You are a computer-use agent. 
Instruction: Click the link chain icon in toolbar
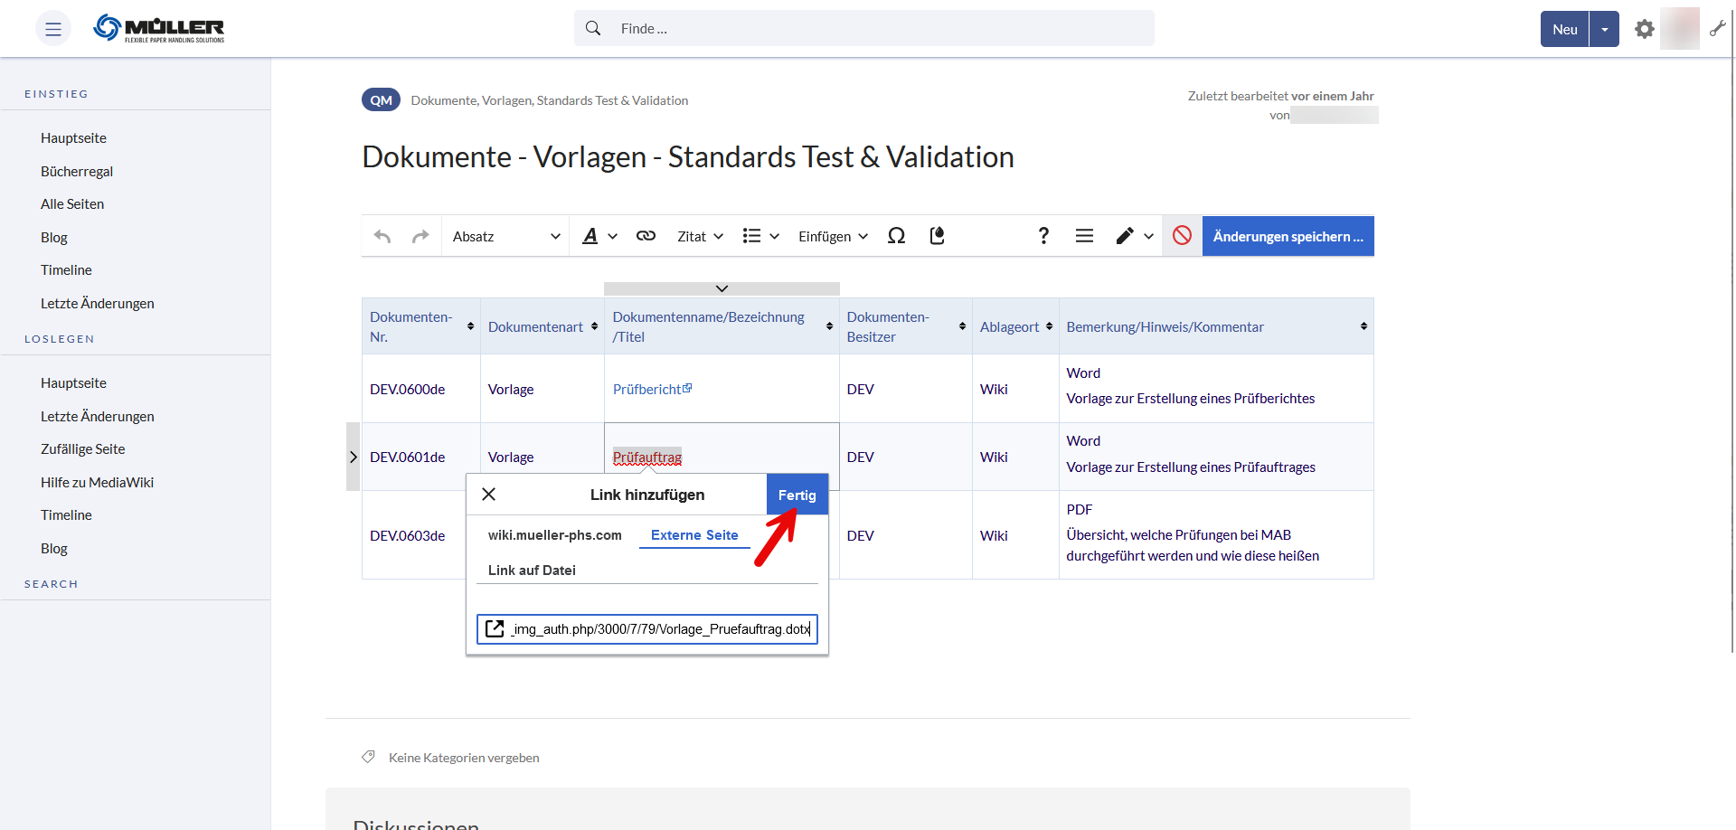tap(646, 236)
